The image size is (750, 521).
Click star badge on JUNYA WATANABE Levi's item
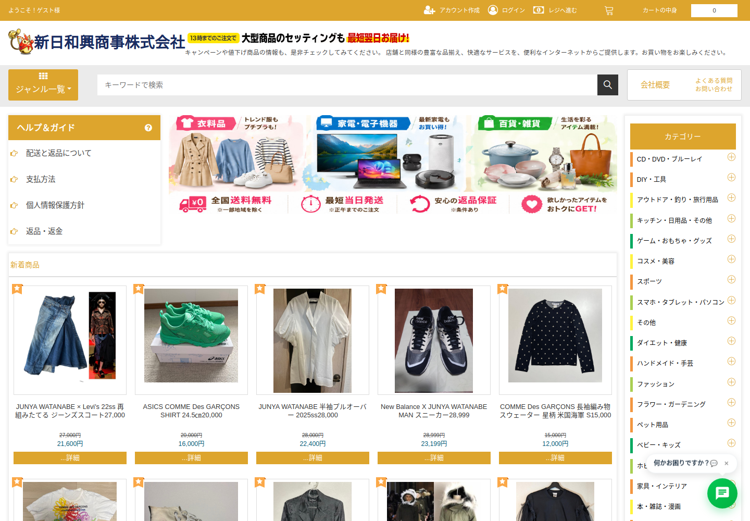pyautogui.click(x=17, y=289)
